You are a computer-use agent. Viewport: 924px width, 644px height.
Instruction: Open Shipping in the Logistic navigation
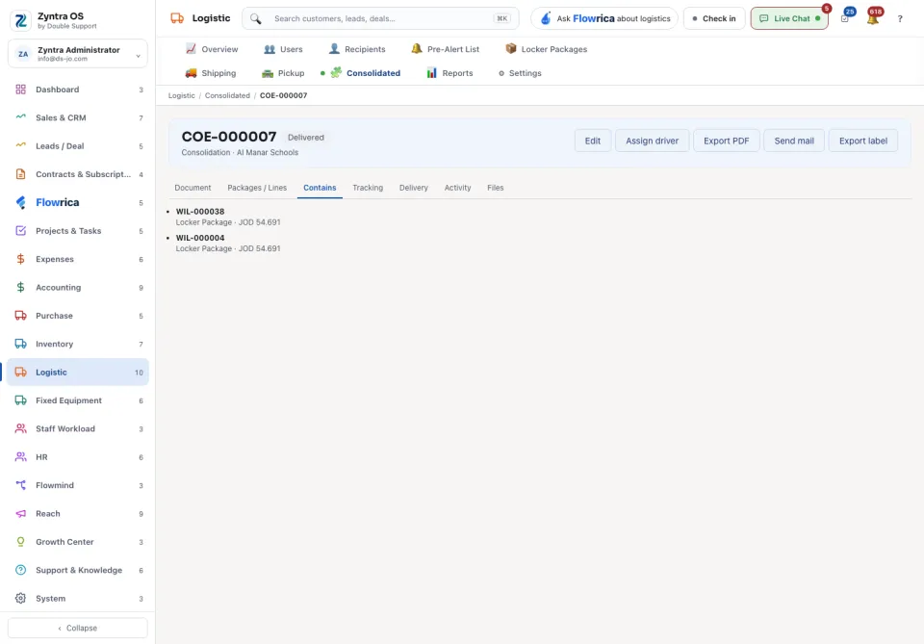[x=211, y=73]
